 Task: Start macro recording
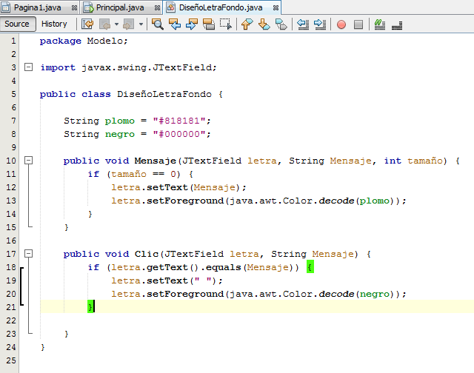click(341, 24)
